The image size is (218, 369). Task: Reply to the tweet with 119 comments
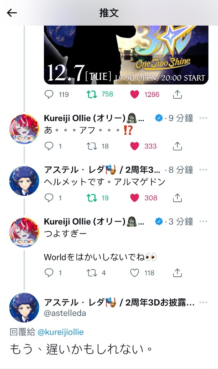49,94
